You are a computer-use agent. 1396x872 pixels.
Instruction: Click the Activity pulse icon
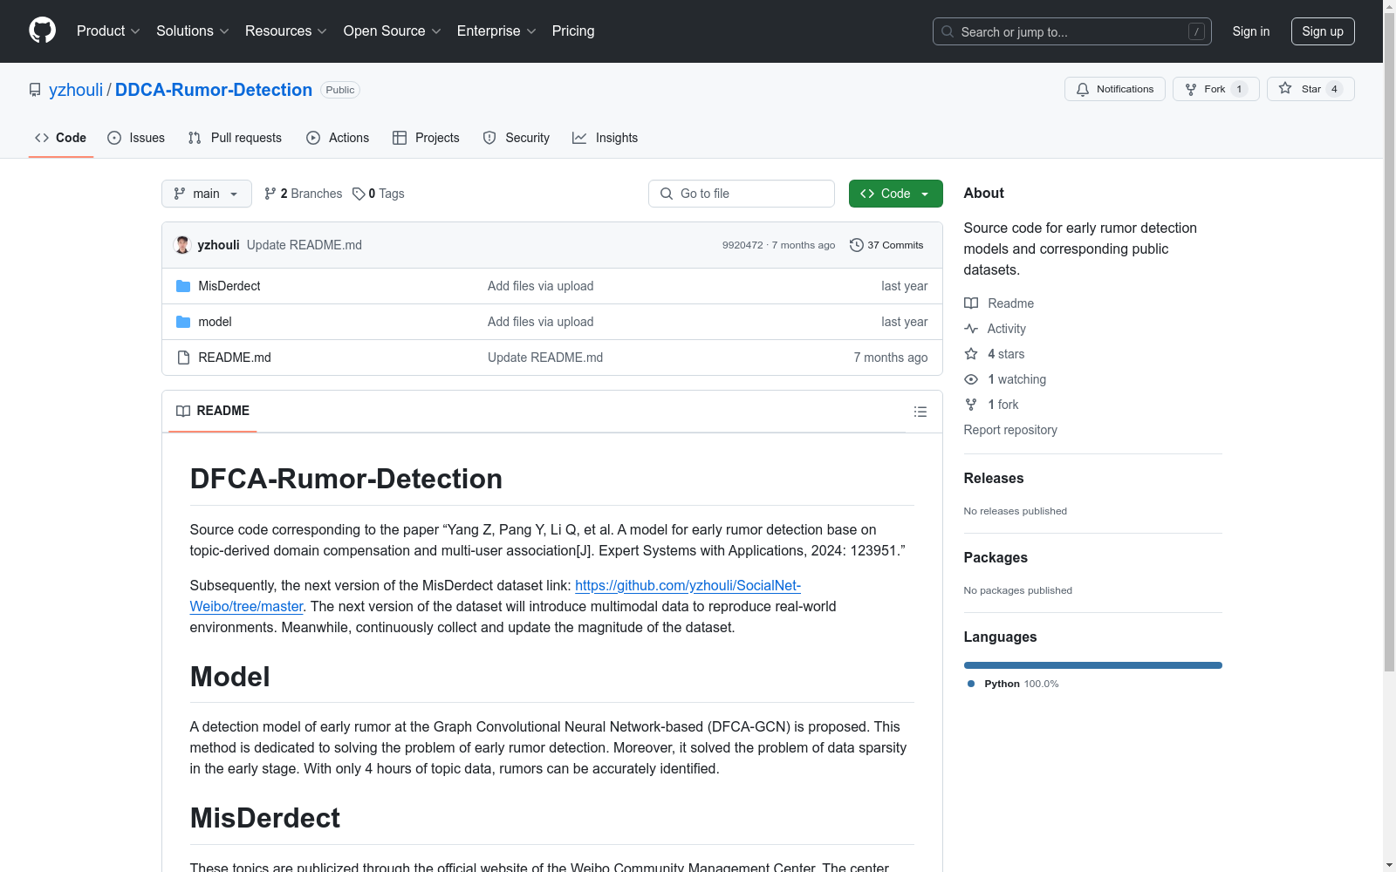pyautogui.click(x=971, y=329)
